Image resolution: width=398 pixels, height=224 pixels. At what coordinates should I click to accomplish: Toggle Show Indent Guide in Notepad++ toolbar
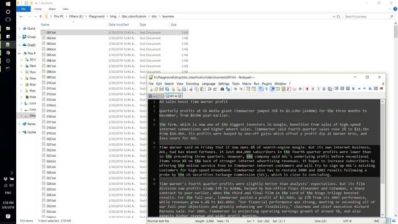[272, 89]
